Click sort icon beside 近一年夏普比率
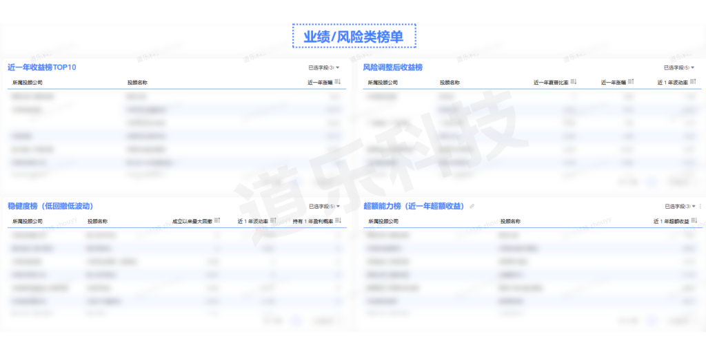This screenshot has height=354, width=706. [x=574, y=82]
